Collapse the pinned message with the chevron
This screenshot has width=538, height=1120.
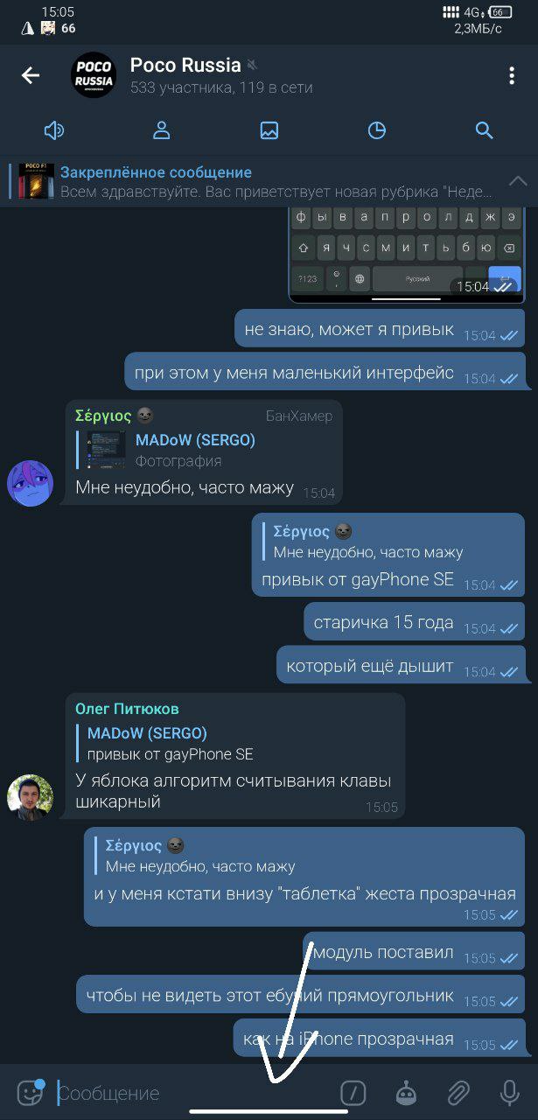coord(518,181)
